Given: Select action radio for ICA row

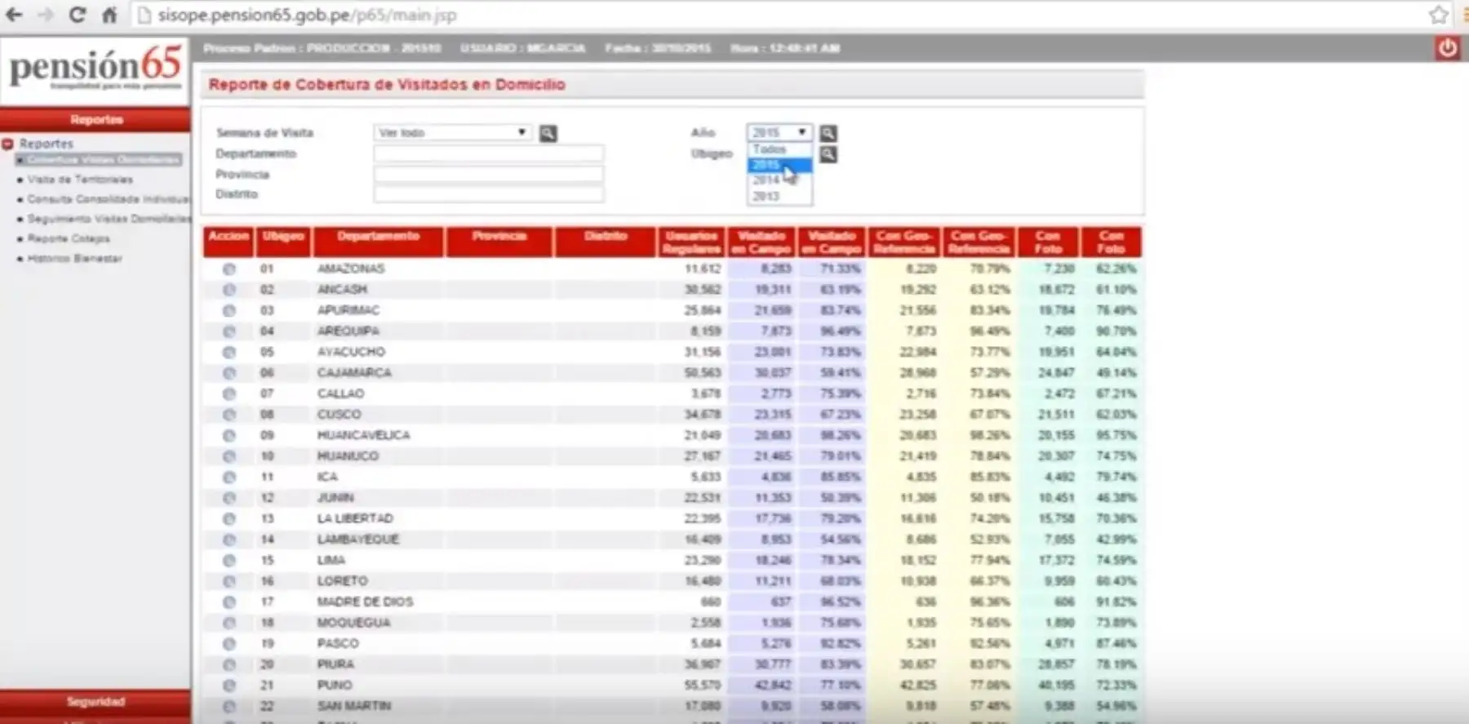Looking at the screenshot, I should point(229,477).
